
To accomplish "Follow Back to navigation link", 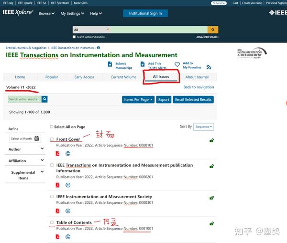I will (199, 87).
